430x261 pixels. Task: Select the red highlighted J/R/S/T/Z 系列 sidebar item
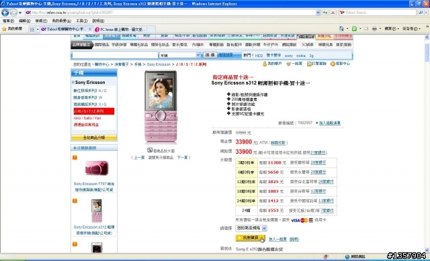click(x=94, y=111)
